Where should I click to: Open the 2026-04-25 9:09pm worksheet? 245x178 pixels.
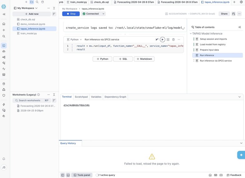[x=34, y=111]
